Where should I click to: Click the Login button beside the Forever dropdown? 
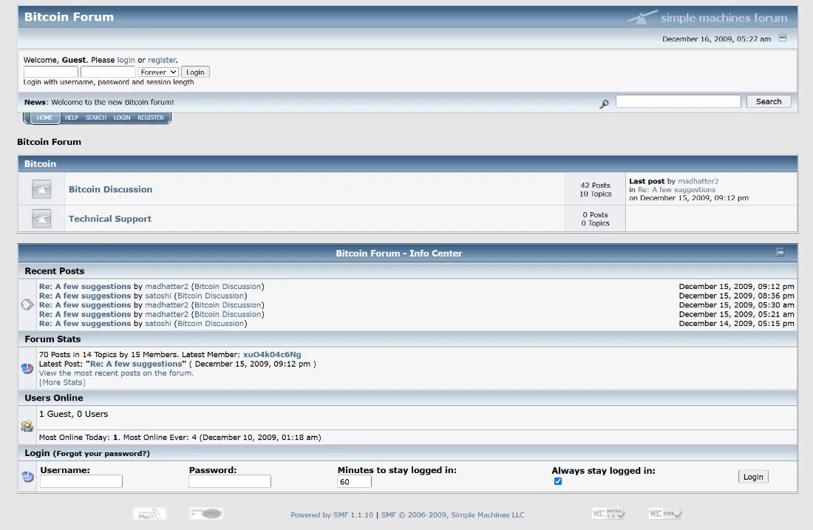(195, 72)
